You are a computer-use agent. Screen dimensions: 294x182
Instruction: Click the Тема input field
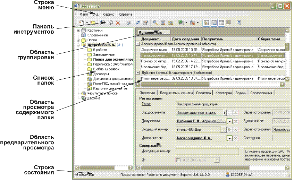tap(233, 104)
